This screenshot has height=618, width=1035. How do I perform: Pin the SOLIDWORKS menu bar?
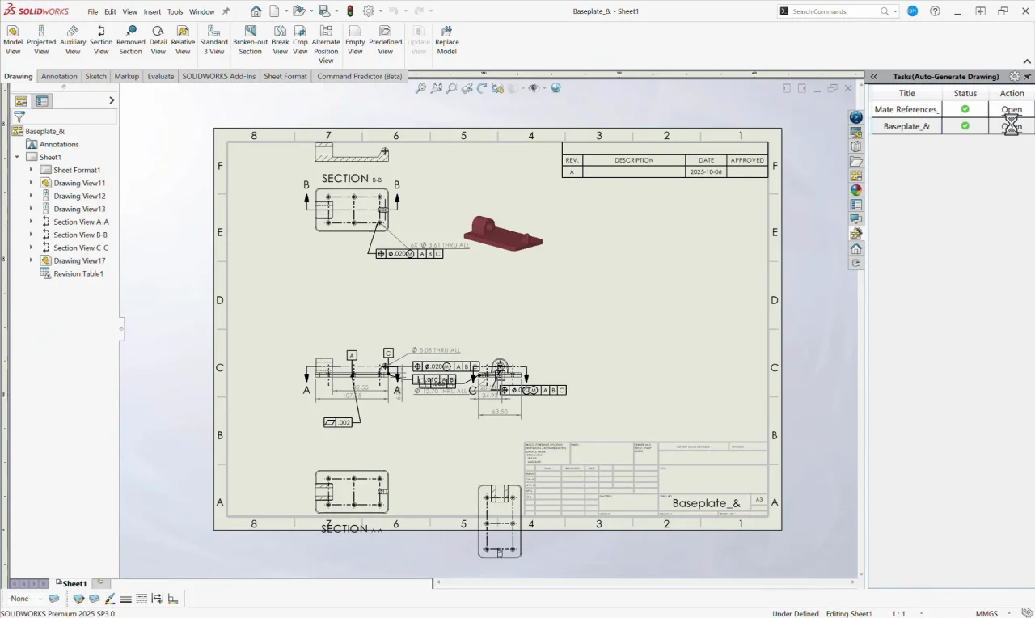(x=226, y=11)
